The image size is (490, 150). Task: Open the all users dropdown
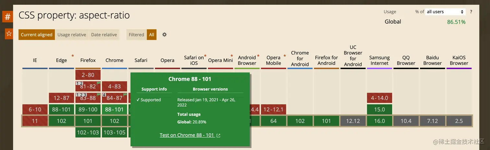(445, 12)
